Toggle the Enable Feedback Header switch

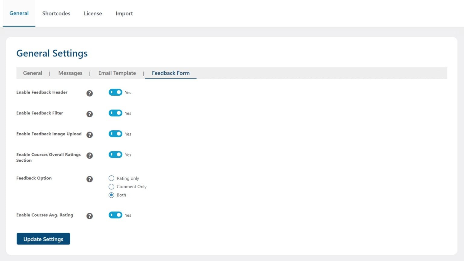[115, 92]
